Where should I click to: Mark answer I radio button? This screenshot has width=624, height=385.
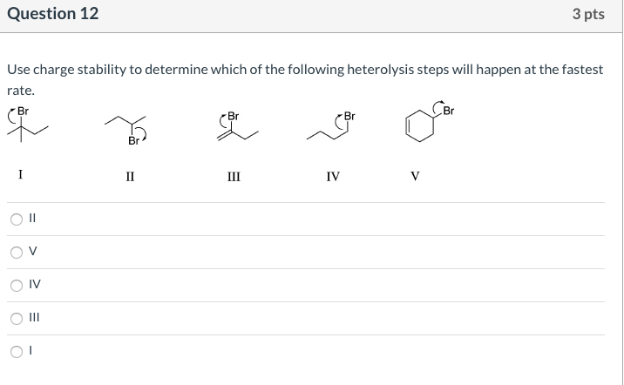17,352
